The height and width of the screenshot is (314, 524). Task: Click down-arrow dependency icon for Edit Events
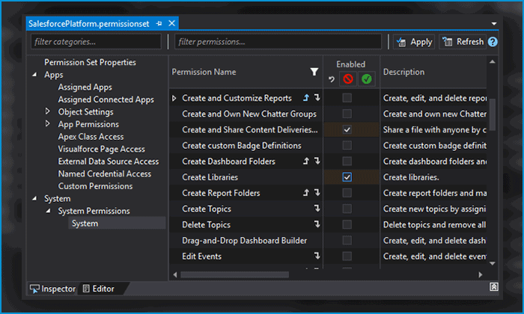[x=317, y=256]
